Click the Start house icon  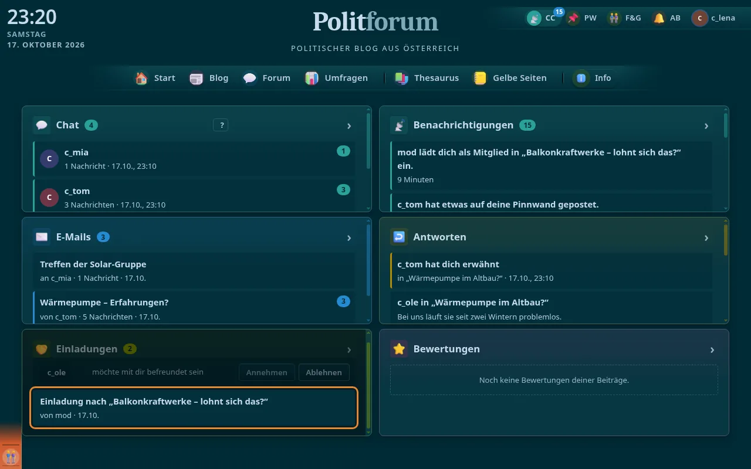[141, 78]
